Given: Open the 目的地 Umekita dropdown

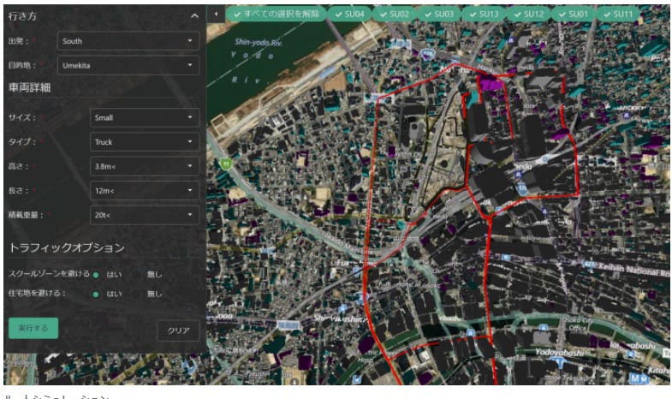Looking at the screenshot, I should (128, 66).
